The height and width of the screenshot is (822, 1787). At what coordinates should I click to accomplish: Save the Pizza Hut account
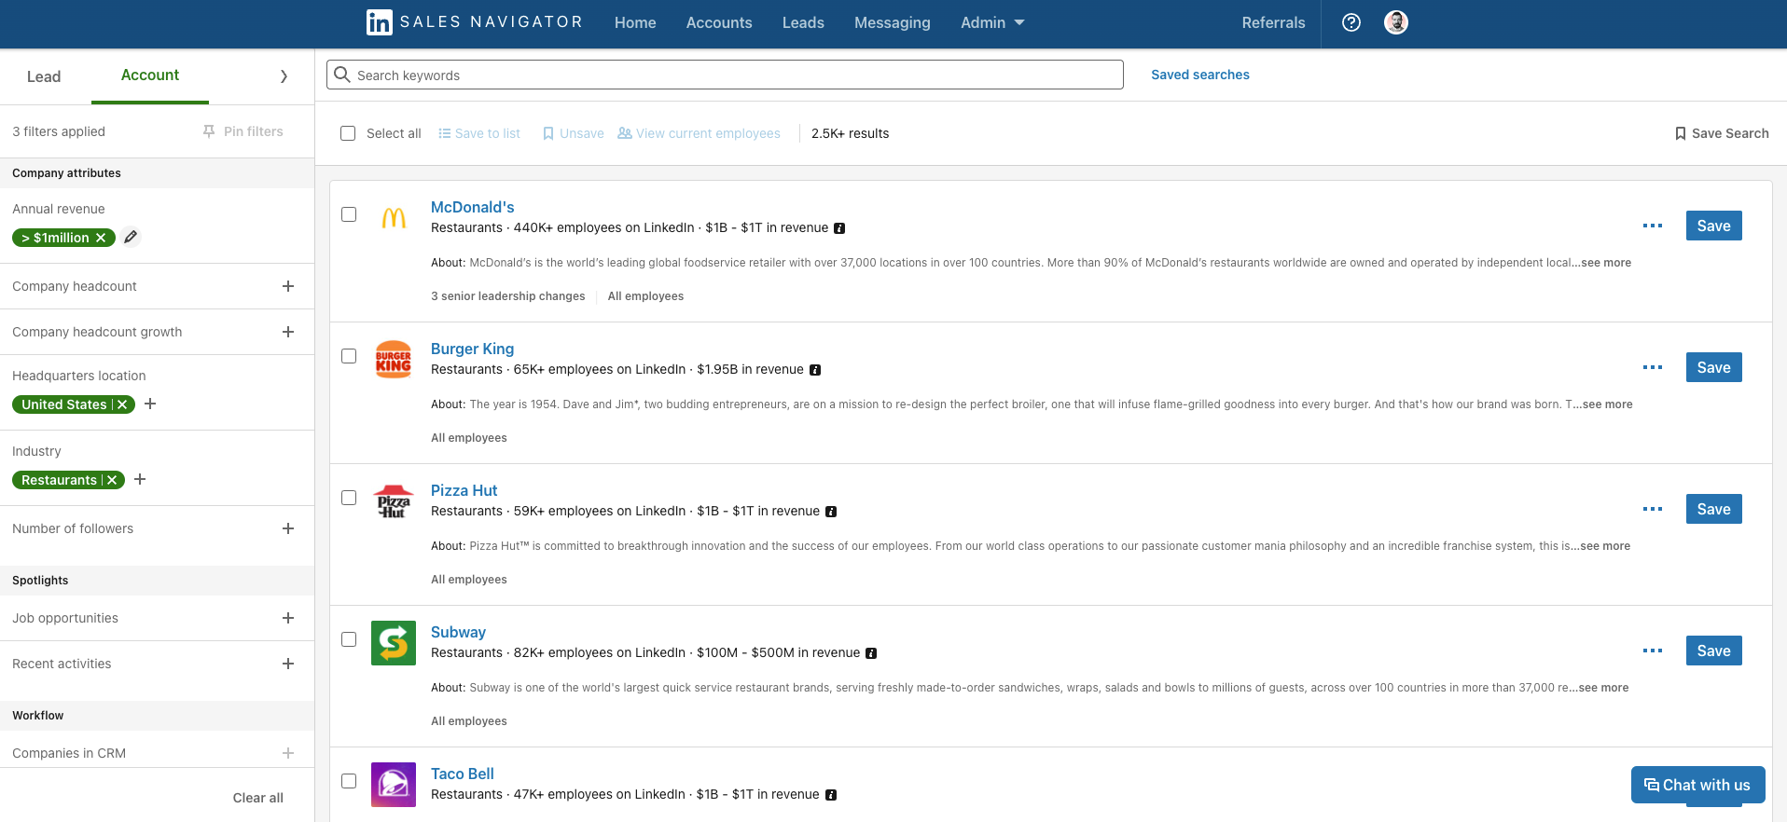coord(1714,509)
